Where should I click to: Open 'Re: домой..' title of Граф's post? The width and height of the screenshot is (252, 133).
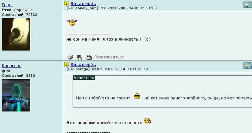tap(83, 3)
